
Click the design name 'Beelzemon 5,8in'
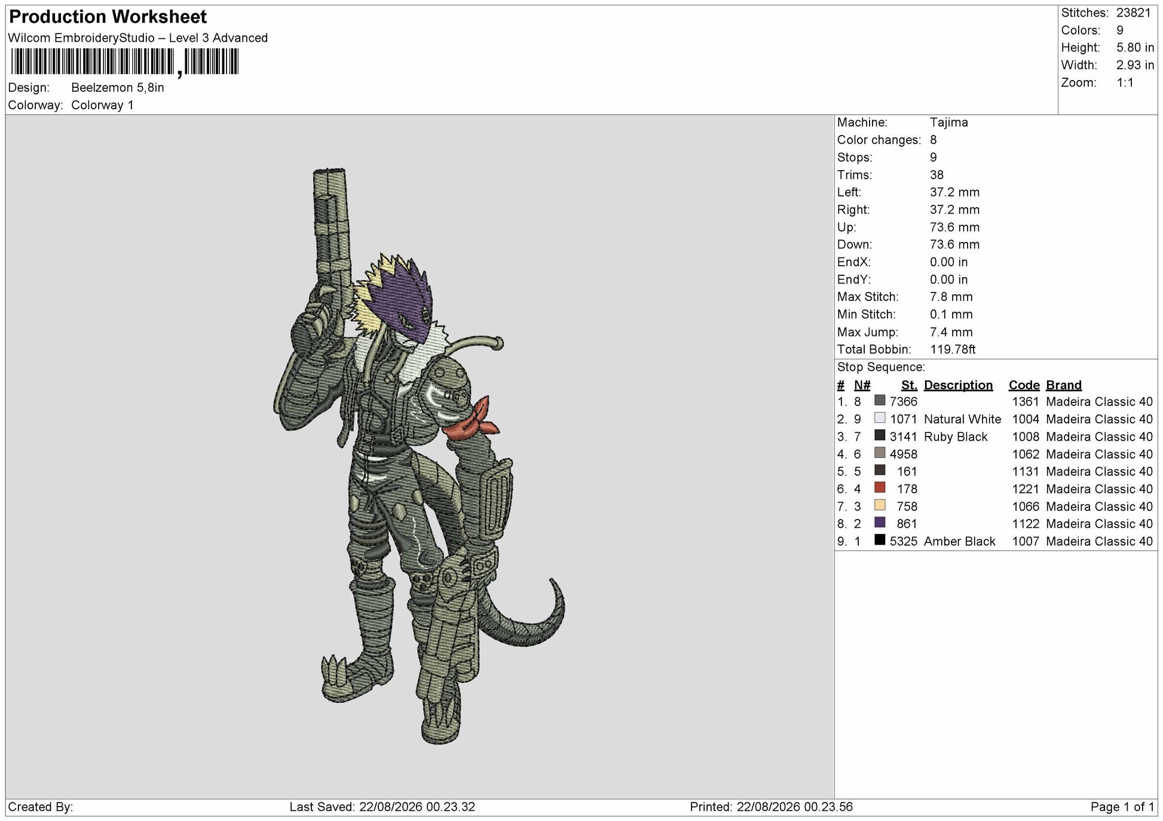coord(118,88)
